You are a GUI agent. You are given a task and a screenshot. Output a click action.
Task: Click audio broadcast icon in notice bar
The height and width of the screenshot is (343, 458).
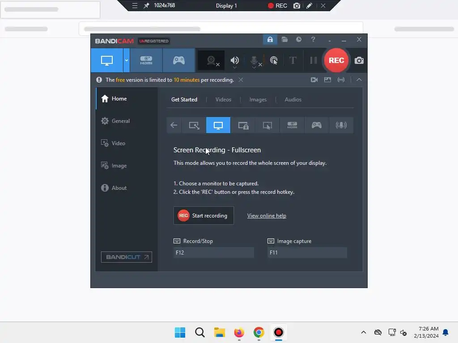(341, 79)
